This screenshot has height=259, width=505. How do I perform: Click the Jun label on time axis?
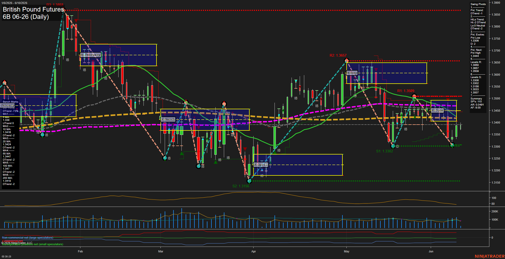pos(431,251)
